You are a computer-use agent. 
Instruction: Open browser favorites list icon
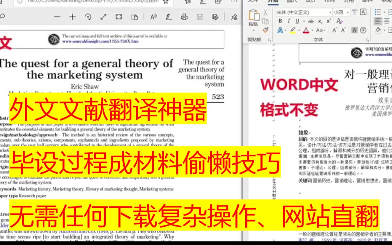coord(188,2)
